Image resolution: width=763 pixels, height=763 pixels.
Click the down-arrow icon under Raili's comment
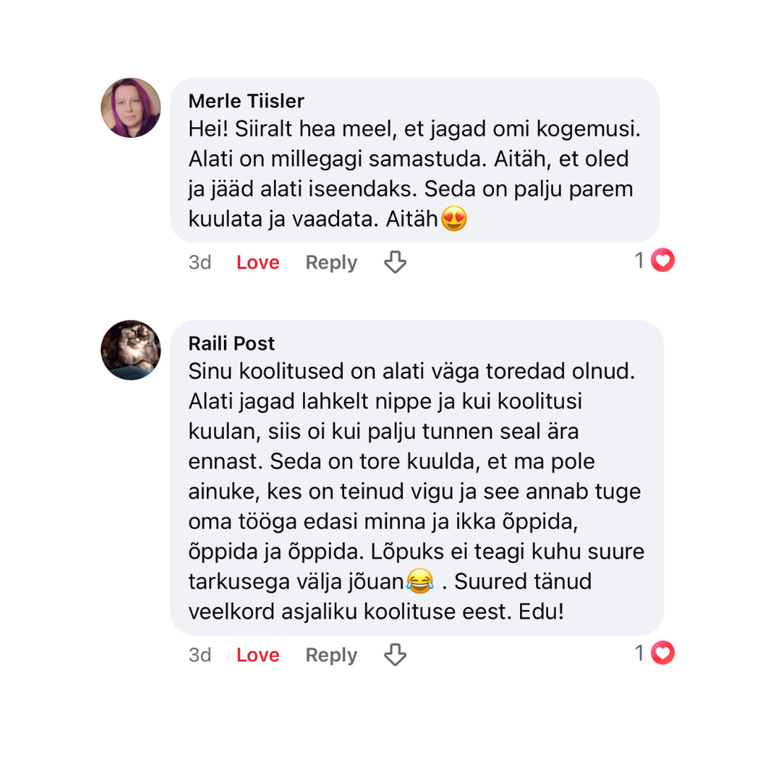coord(395,656)
